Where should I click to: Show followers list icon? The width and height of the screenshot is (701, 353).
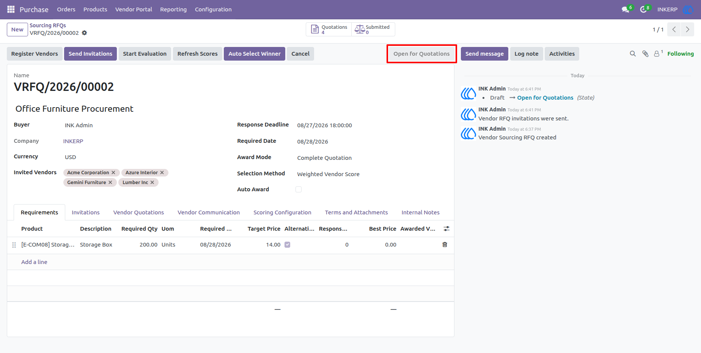point(657,54)
